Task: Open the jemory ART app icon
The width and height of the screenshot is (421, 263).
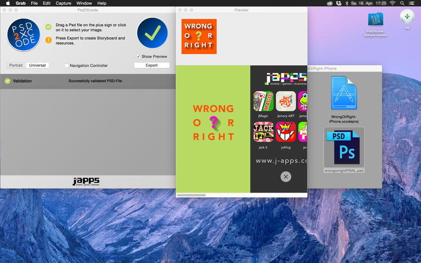Action: (286, 102)
